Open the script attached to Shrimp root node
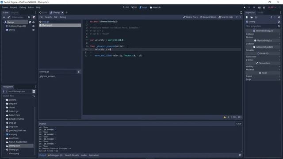 (30, 22)
